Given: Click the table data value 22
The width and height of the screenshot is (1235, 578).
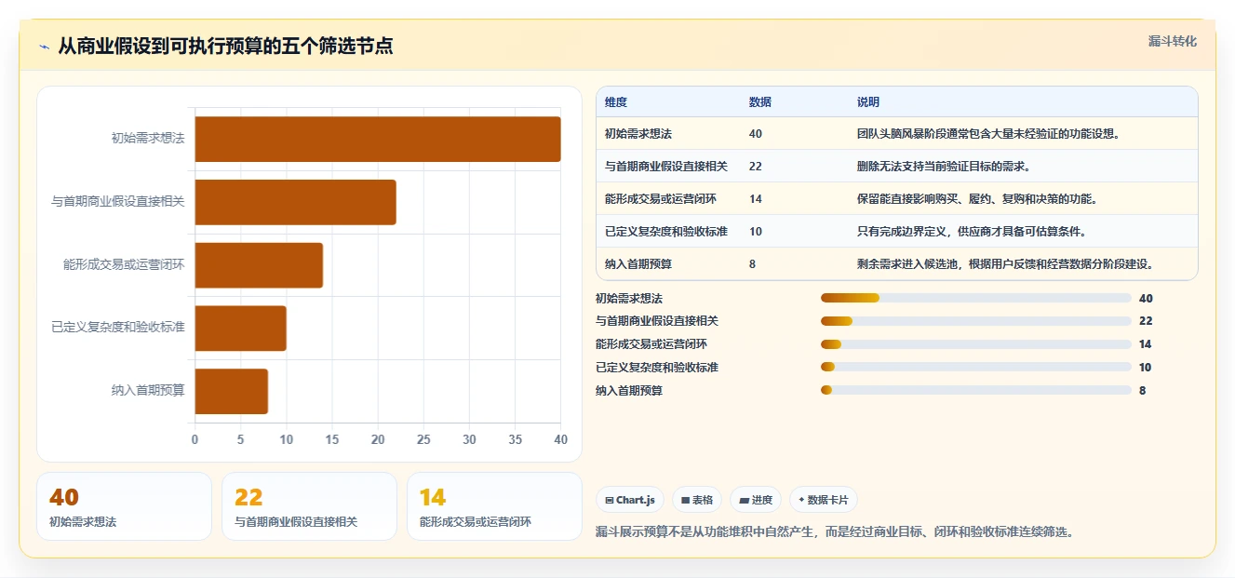Looking at the screenshot, I should pos(756,167).
